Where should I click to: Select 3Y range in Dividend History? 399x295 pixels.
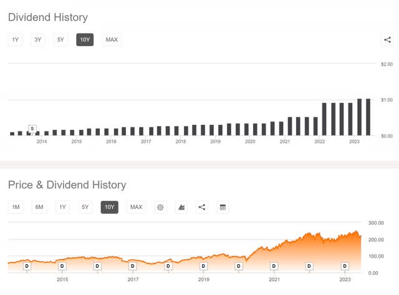[x=38, y=40]
